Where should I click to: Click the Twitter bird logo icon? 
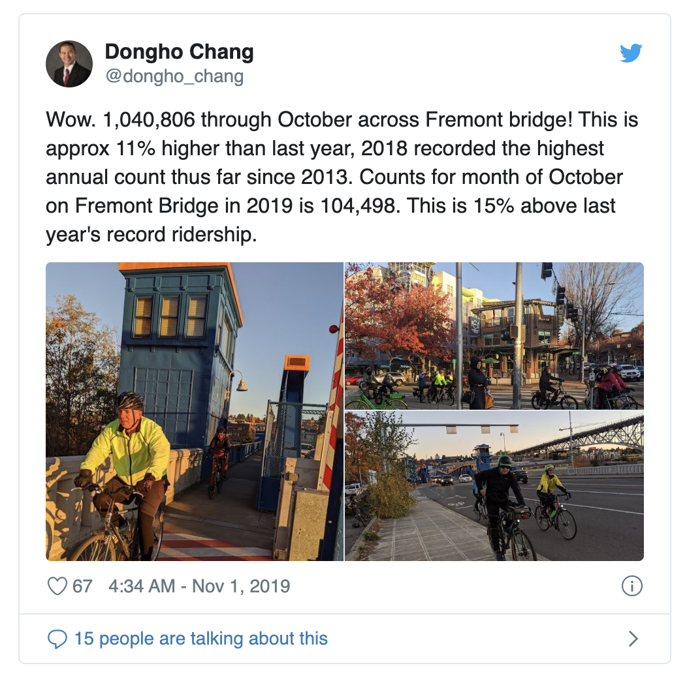pos(631,53)
